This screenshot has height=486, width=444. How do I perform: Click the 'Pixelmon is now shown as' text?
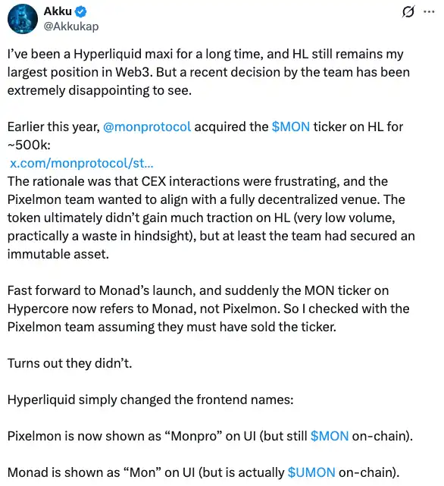tap(84, 436)
